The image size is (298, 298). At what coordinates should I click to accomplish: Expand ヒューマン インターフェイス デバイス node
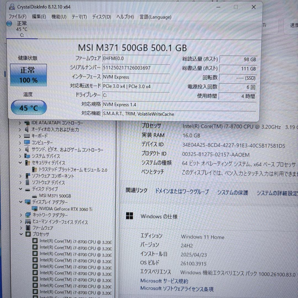coord(21,221)
